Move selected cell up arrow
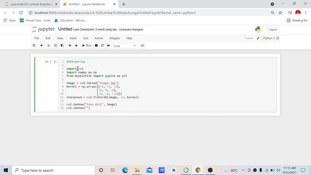The height and width of the screenshot is (175, 311). point(70,46)
